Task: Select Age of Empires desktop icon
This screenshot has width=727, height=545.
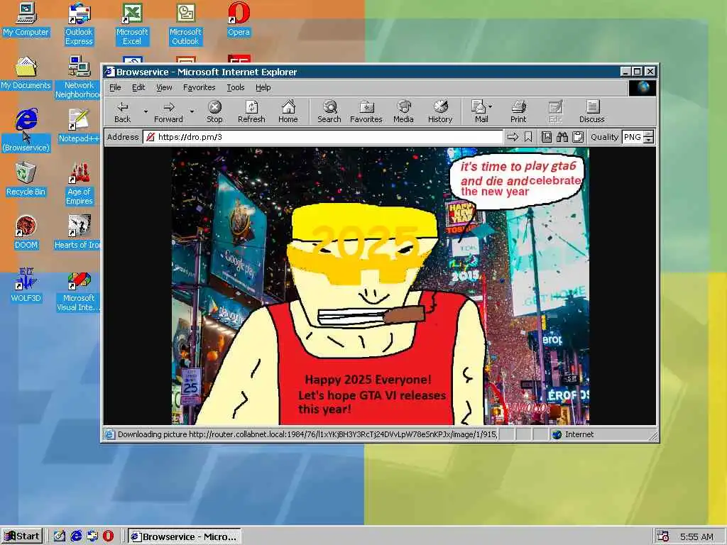Action: click(80, 184)
